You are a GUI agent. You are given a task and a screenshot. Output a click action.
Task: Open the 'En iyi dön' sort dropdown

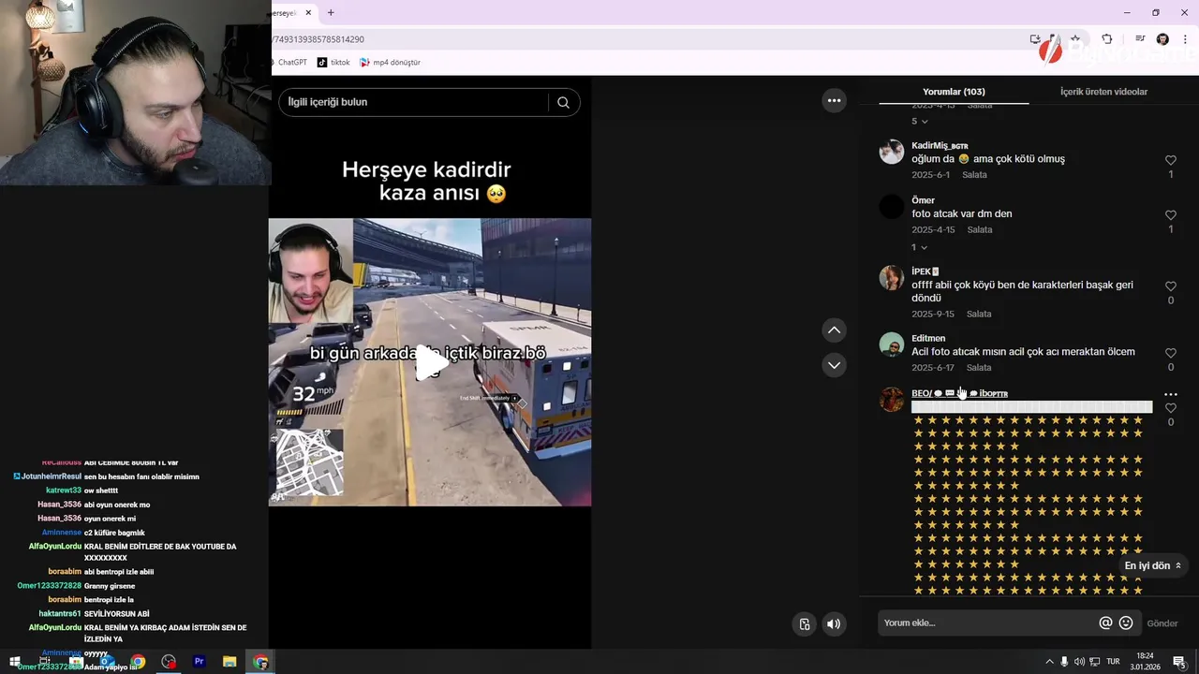[1153, 565]
